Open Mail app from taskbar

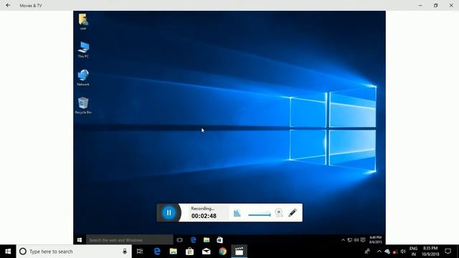point(206,252)
